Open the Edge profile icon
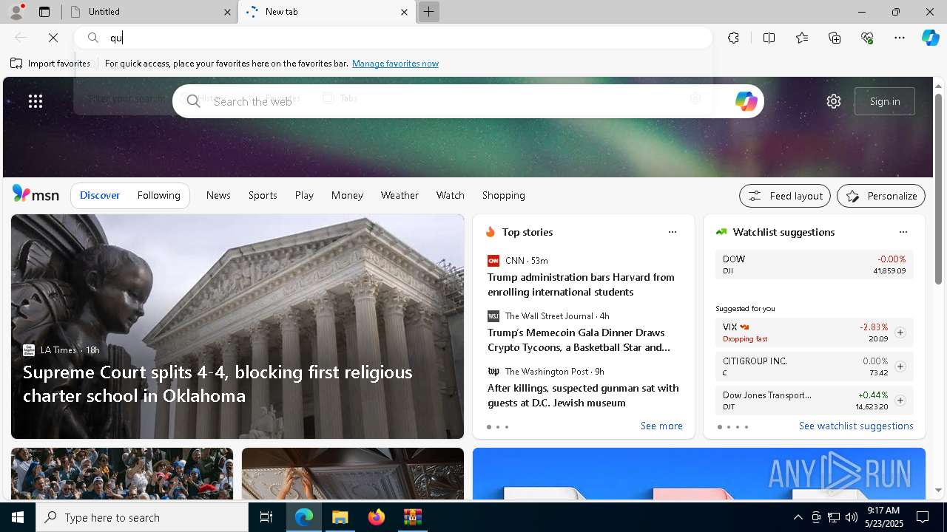947x532 pixels. 16,12
